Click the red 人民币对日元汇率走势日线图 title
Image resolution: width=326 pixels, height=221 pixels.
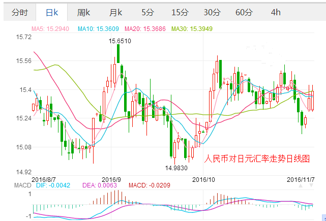[257, 159]
